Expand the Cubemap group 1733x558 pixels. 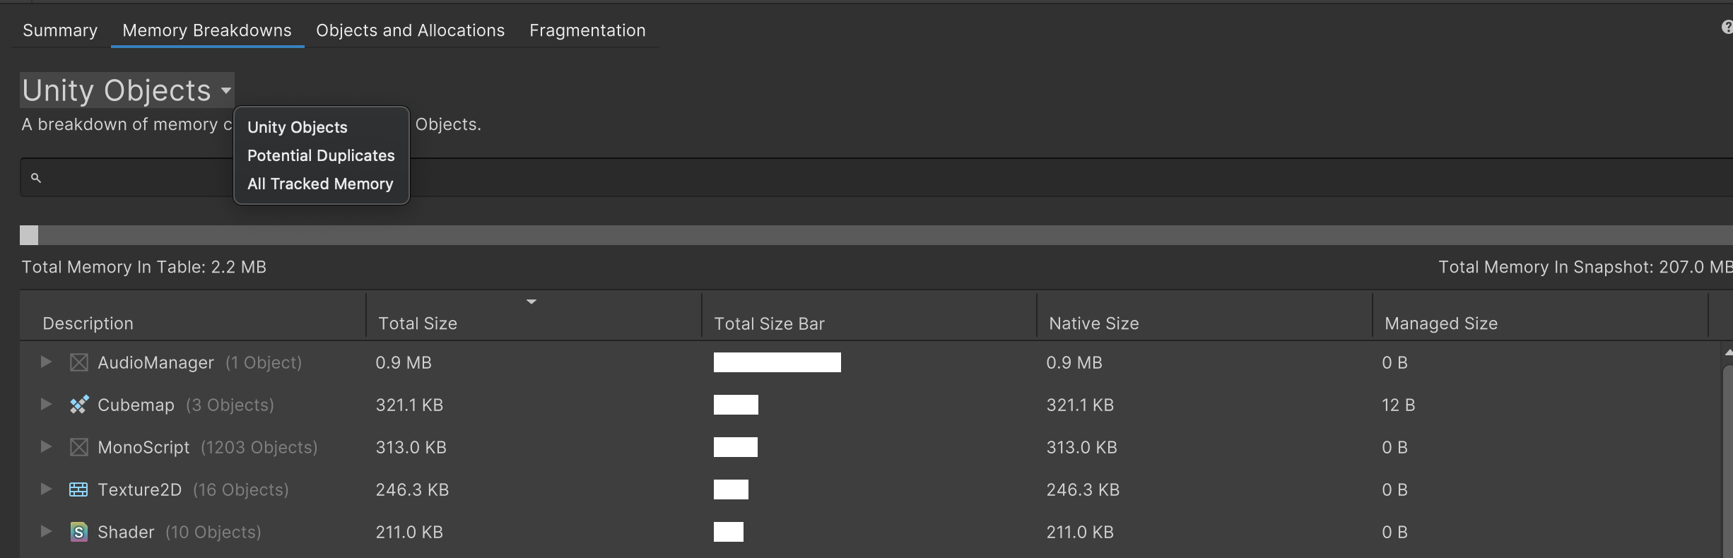pos(46,405)
